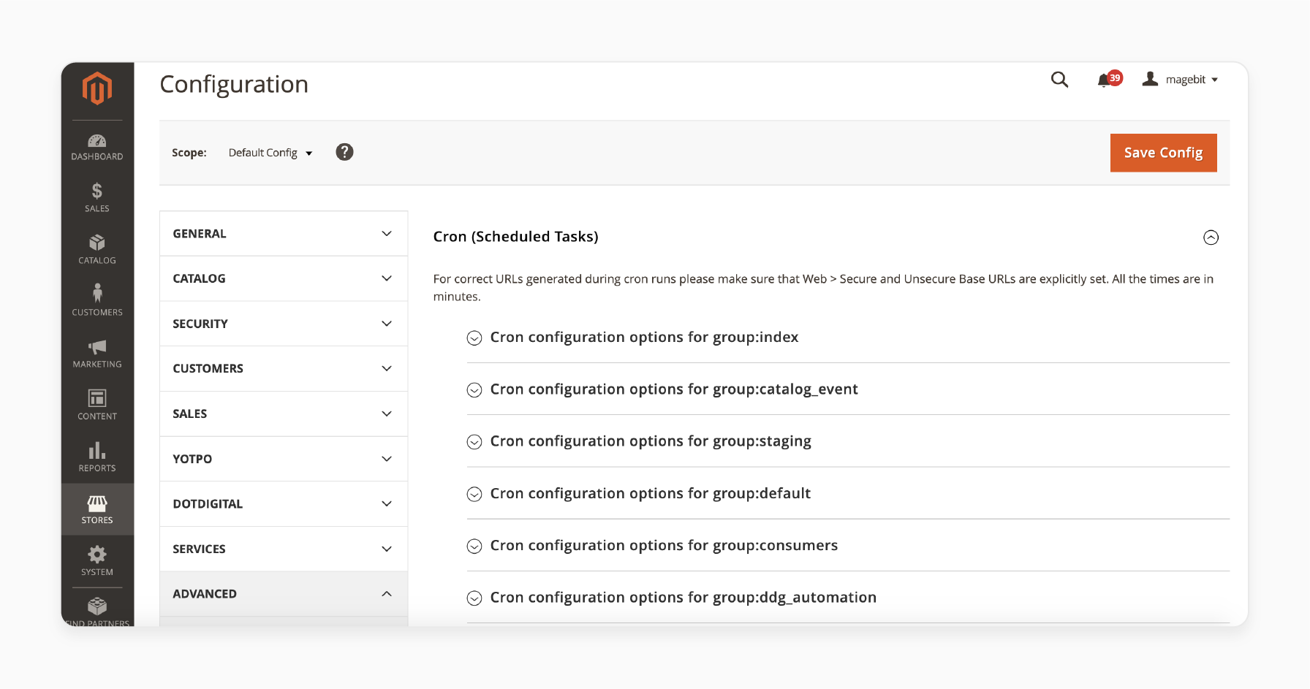Viewport: 1310px width, 689px height.
Task: Expand the DOTDIGITAL config section
Action: (x=284, y=503)
